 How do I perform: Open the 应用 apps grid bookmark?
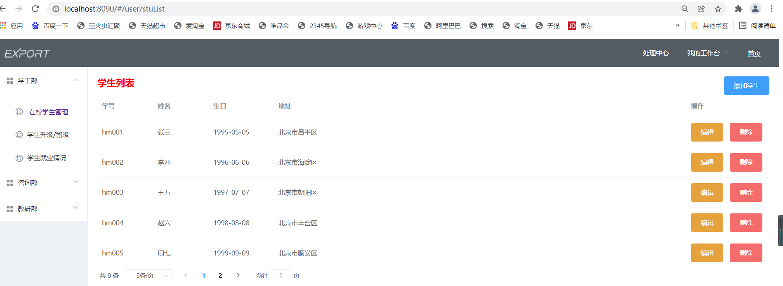12,26
